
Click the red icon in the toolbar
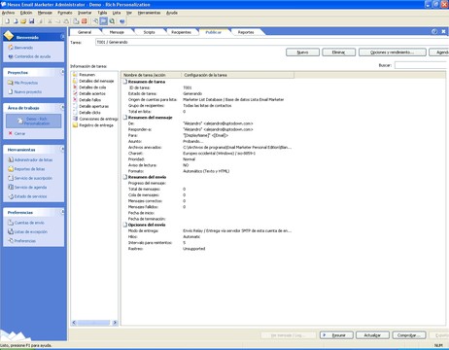(x=85, y=21)
